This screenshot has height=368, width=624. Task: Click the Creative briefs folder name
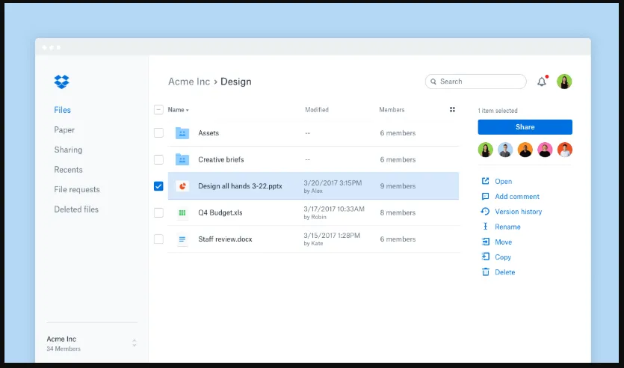click(221, 160)
